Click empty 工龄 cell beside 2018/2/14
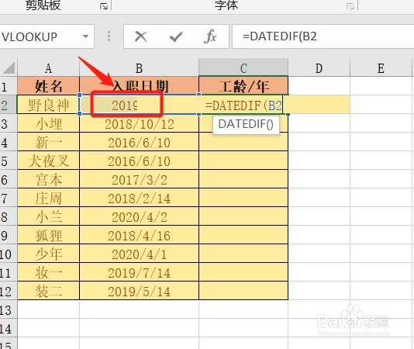The width and height of the screenshot is (414, 349). pos(243,198)
